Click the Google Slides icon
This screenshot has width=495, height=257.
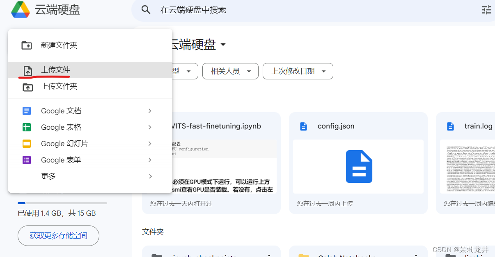(27, 144)
